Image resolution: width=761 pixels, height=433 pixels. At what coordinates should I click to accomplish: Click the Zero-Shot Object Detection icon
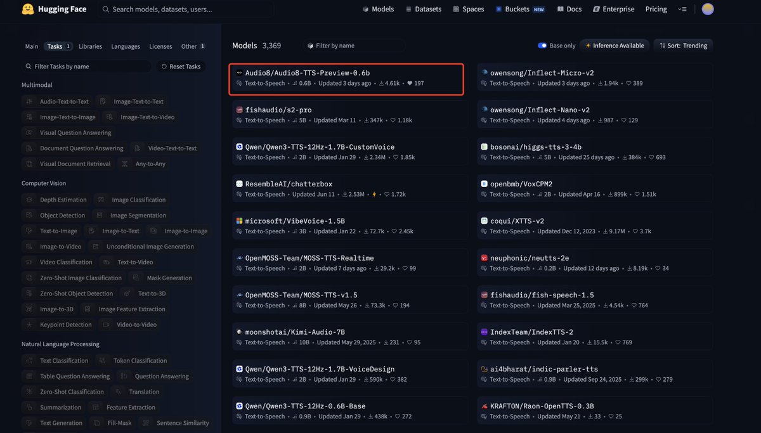tap(29, 294)
